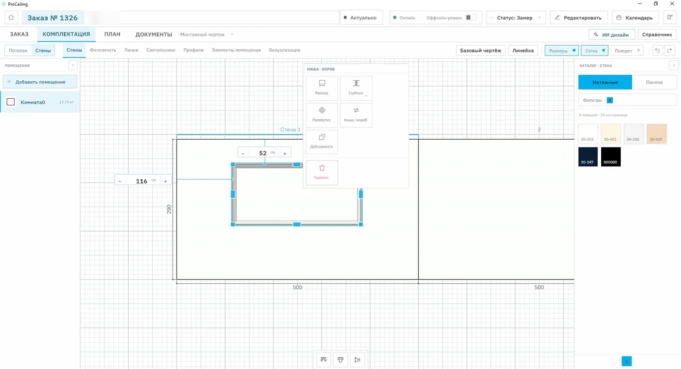
Task: Collapse the Помещения panel arrow
Action: pyautogui.click(x=72, y=65)
